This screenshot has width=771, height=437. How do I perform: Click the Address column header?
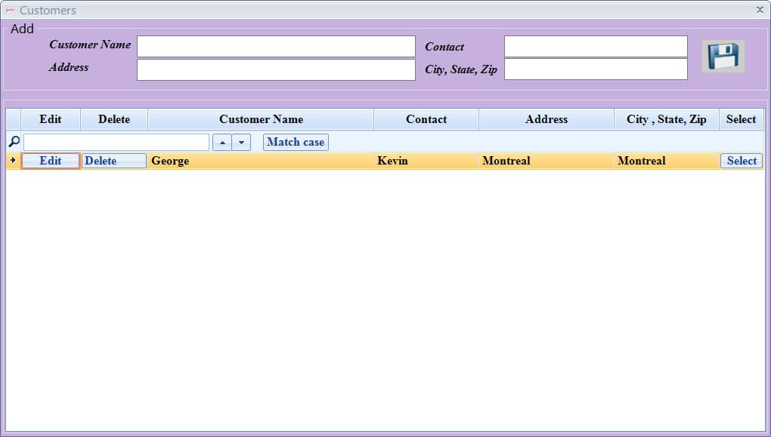[547, 119]
